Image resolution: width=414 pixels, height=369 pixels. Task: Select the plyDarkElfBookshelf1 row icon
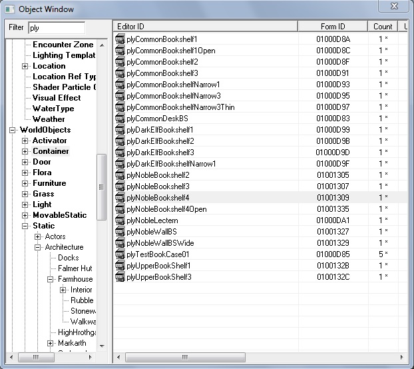click(x=120, y=130)
